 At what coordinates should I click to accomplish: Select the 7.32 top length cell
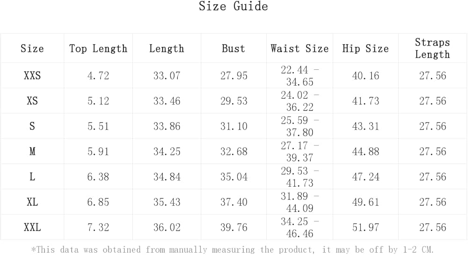point(98,227)
